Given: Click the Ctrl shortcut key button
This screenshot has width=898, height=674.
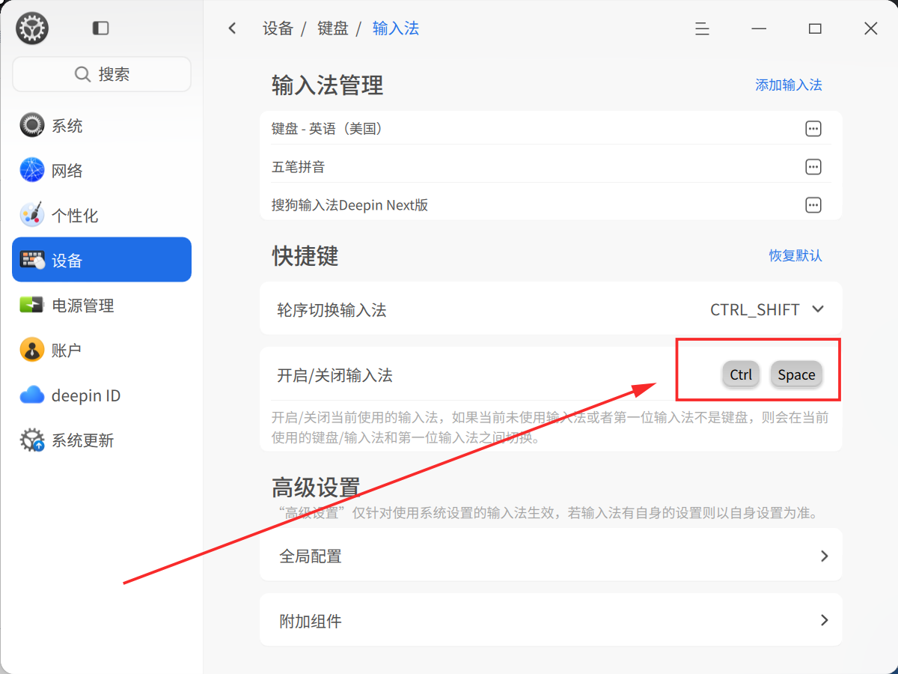Looking at the screenshot, I should pos(741,374).
